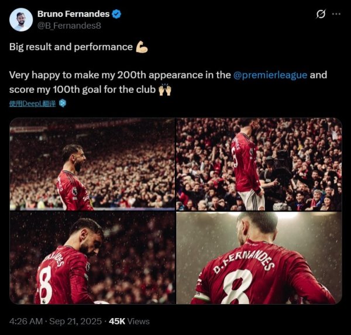The height and width of the screenshot is (335, 351).
Task: Open the top-right photo with cameraman
Action: pos(259,164)
